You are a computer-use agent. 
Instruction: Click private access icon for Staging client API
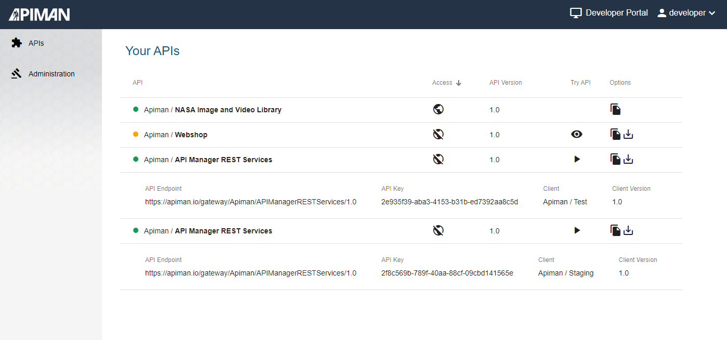(x=438, y=231)
